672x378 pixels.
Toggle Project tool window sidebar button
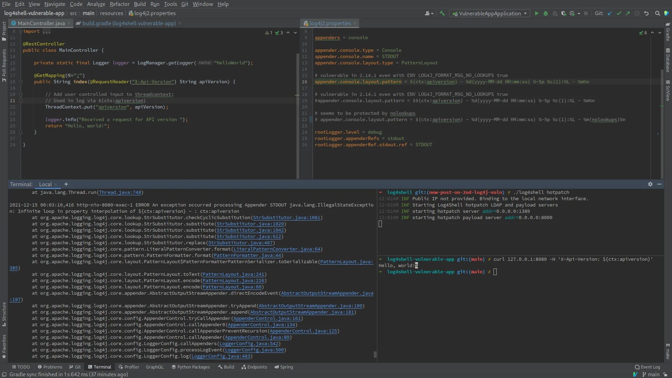click(x=4, y=31)
